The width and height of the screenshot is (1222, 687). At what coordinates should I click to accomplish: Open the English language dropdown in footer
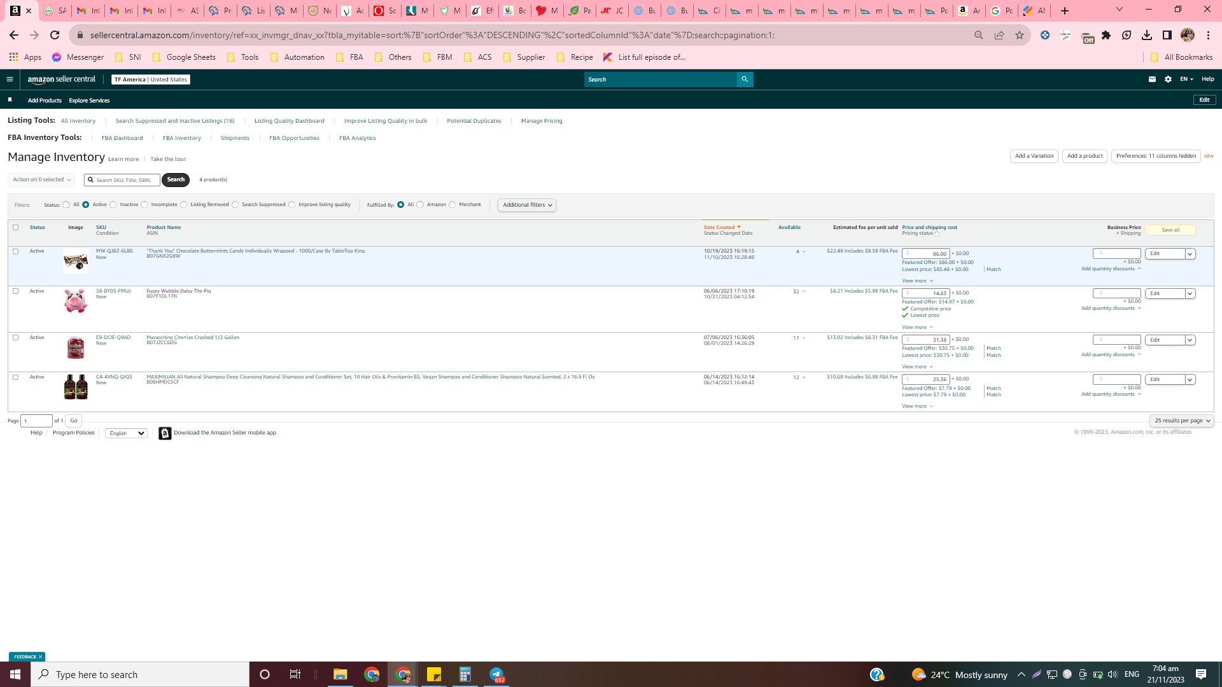[x=126, y=433]
